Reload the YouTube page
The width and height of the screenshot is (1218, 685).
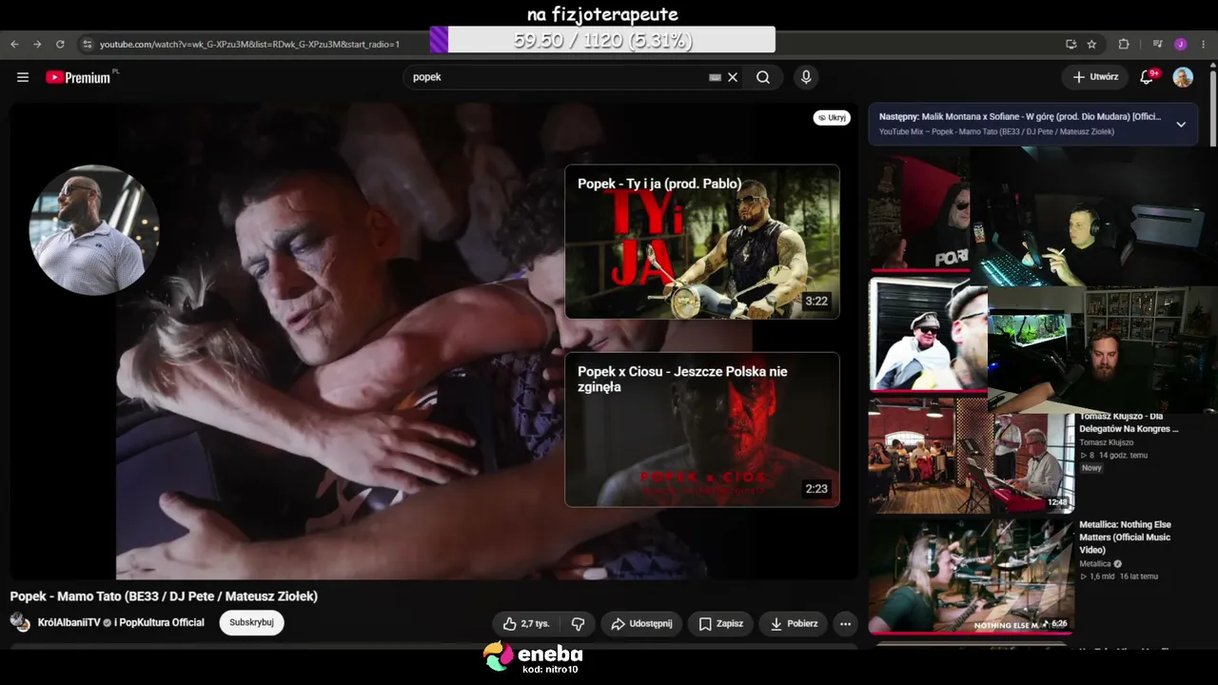click(x=60, y=44)
